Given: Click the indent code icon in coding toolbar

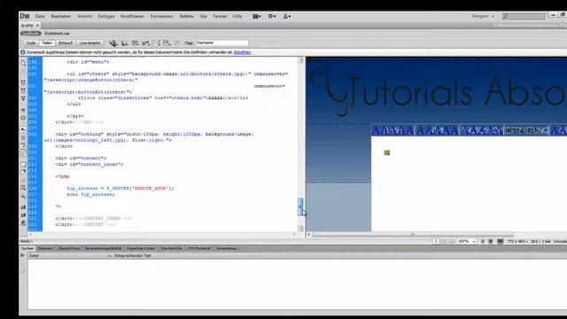Looking at the screenshot, I should tap(23, 207).
